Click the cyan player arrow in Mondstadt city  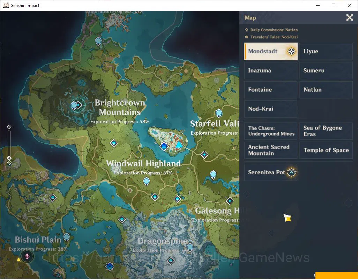coord(179,144)
